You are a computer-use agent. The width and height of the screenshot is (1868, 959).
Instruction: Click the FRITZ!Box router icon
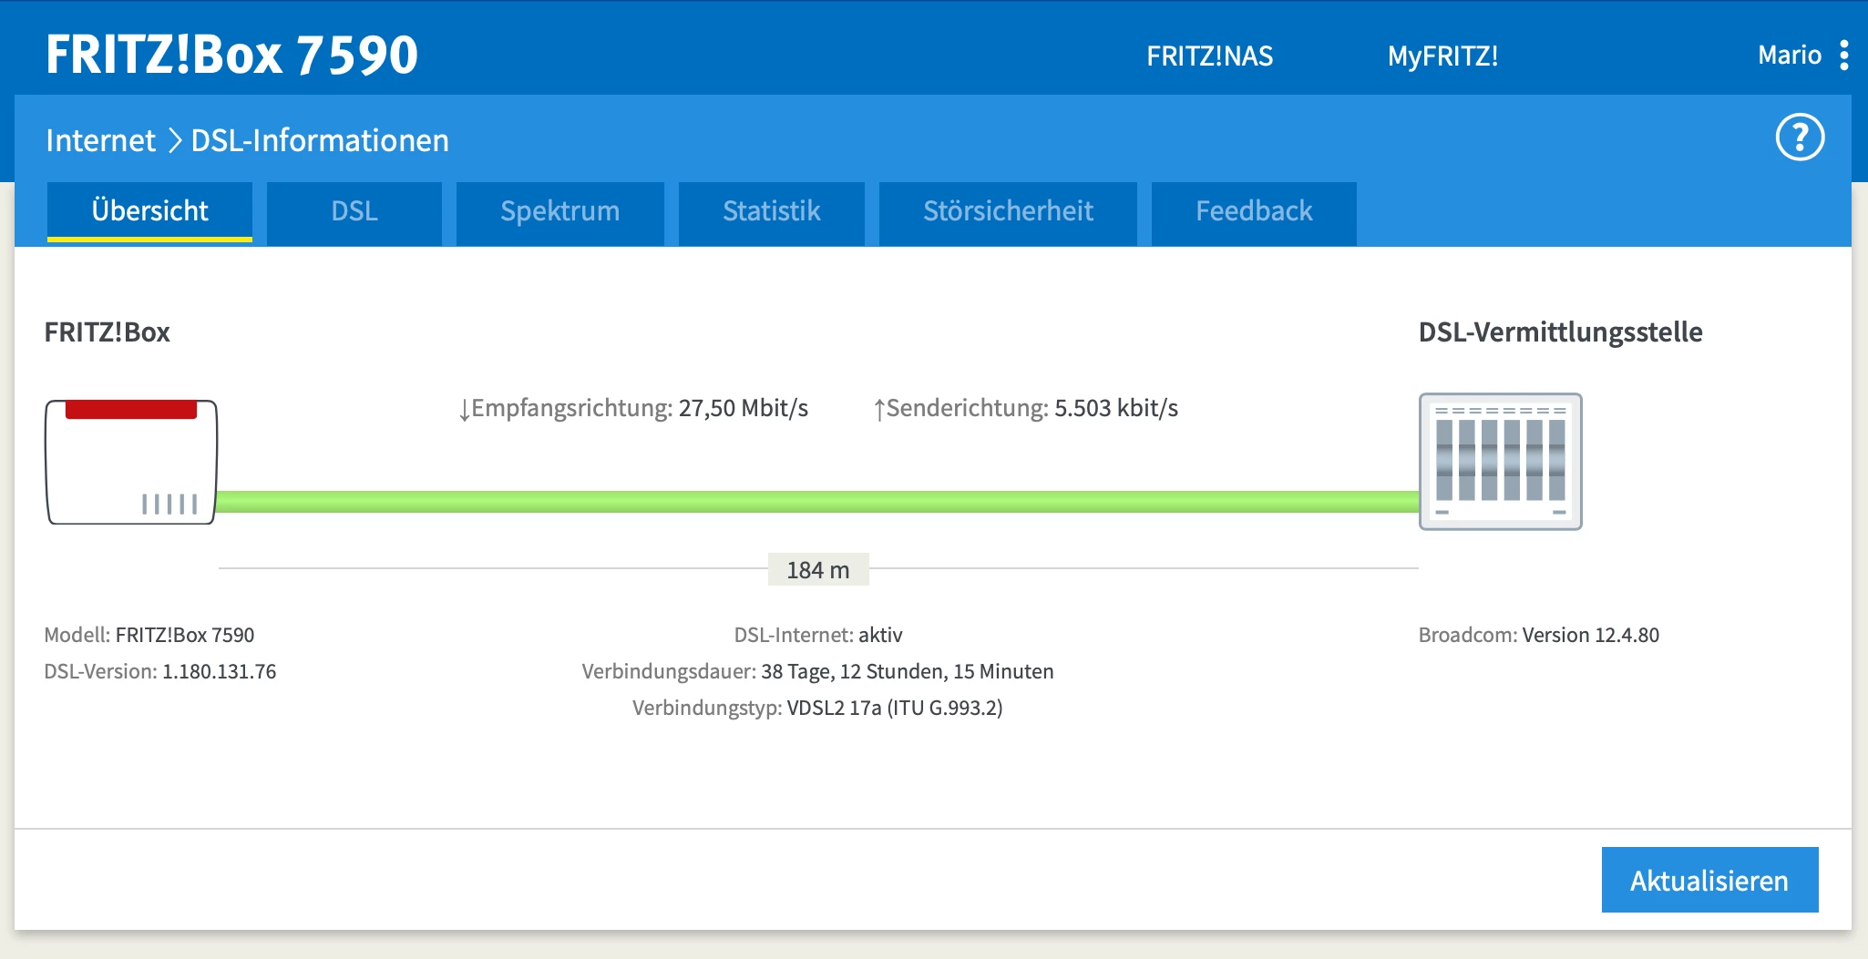coord(131,462)
